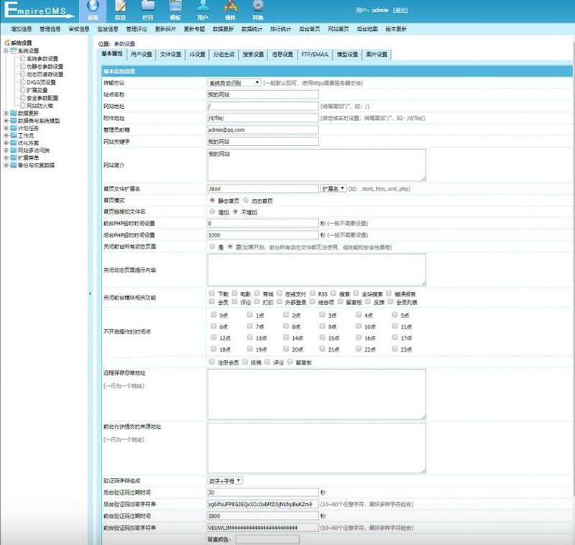Click the 其他 (Other) gear icon
The height and width of the screenshot is (545, 575).
coord(257,9)
